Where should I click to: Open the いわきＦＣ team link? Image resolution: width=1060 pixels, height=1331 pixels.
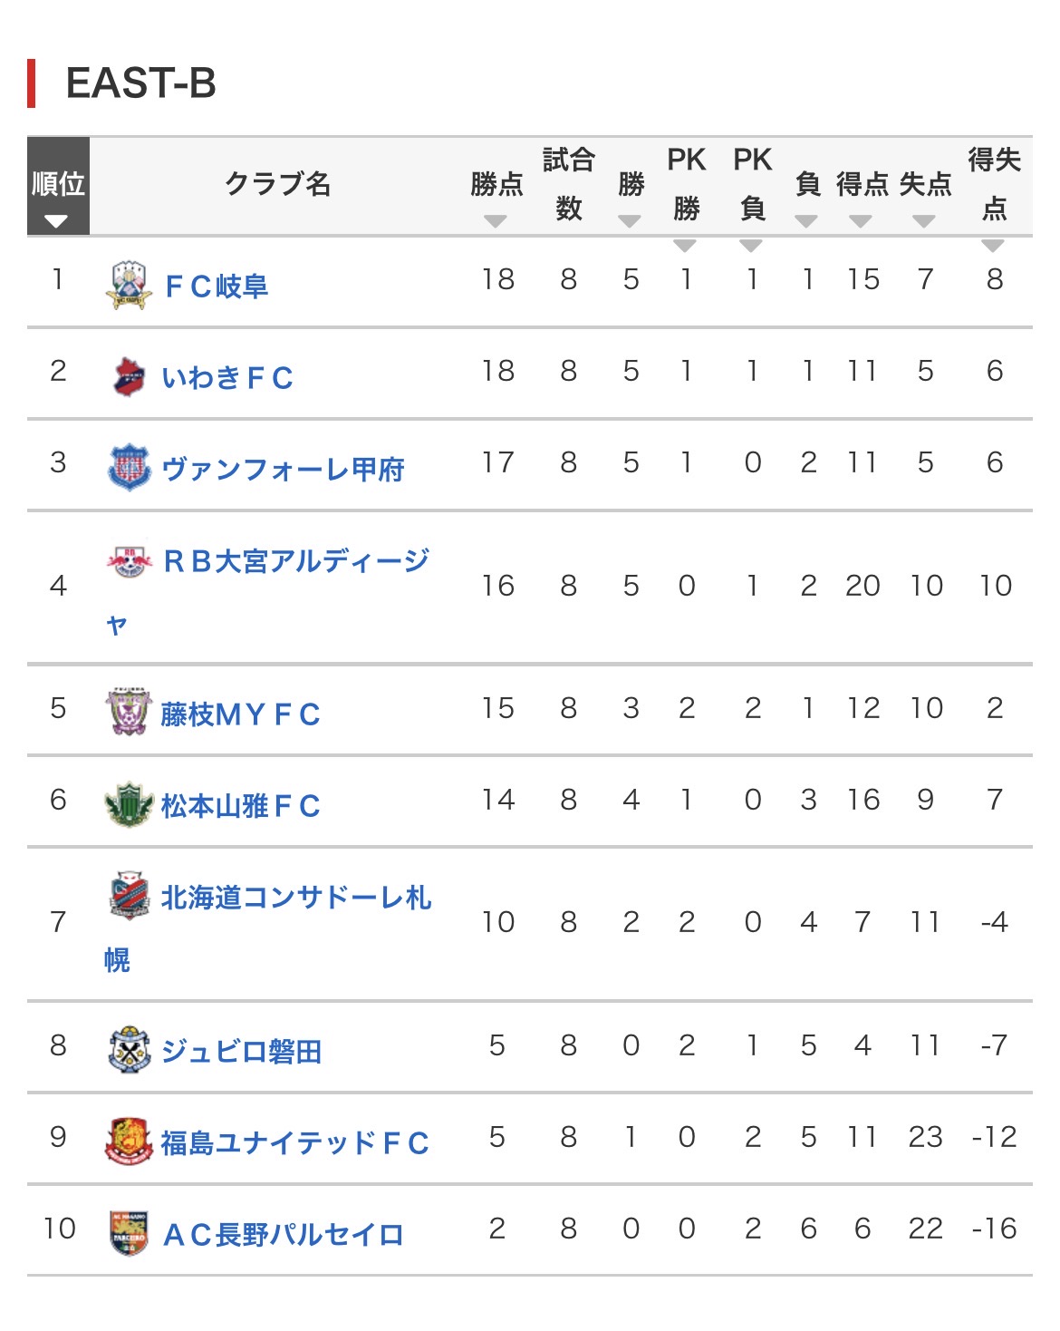pyautogui.click(x=227, y=377)
